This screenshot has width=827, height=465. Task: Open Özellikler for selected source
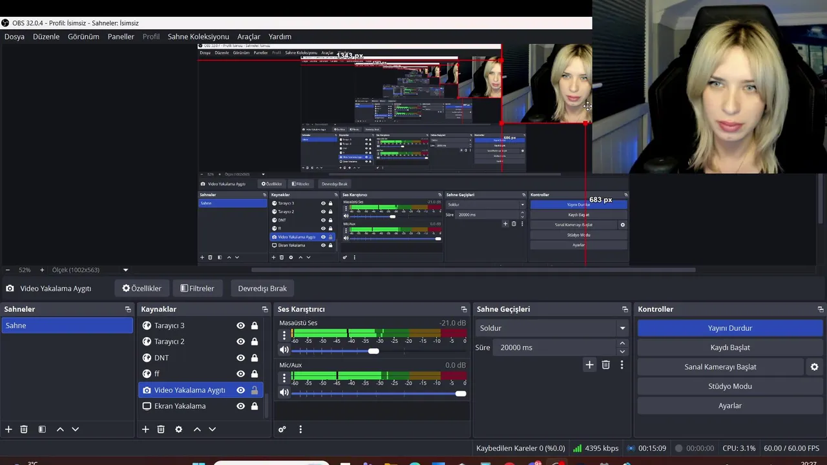click(142, 288)
